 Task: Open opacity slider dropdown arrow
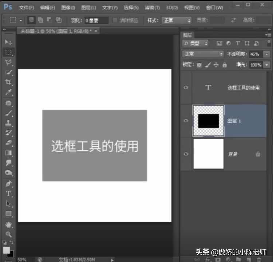267,54
